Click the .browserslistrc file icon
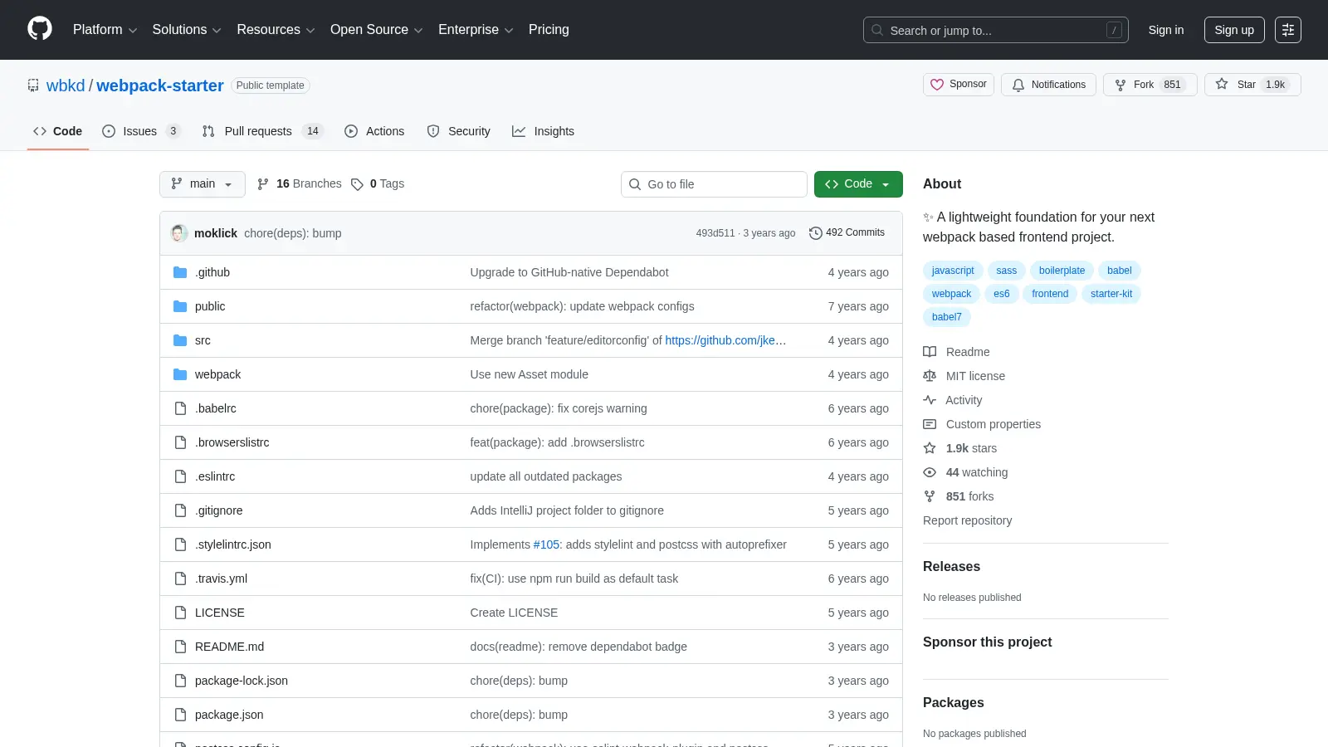 [x=180, y=442]
